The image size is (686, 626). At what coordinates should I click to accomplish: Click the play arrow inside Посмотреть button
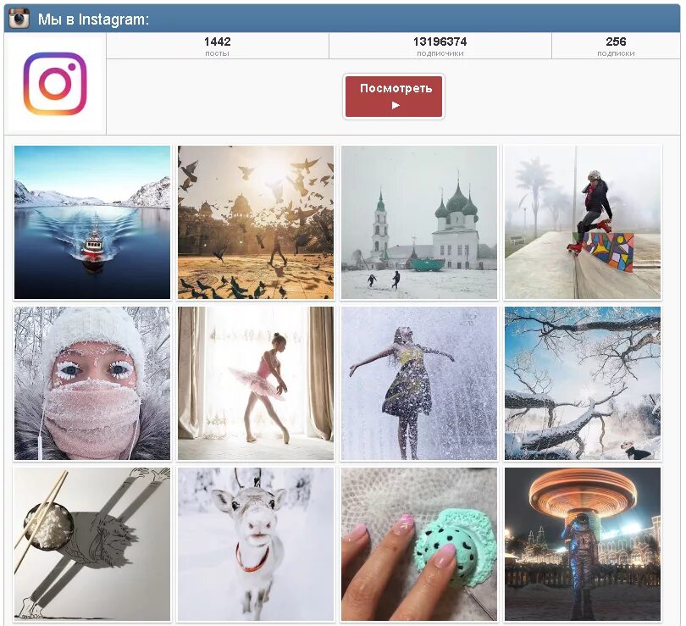396,105
